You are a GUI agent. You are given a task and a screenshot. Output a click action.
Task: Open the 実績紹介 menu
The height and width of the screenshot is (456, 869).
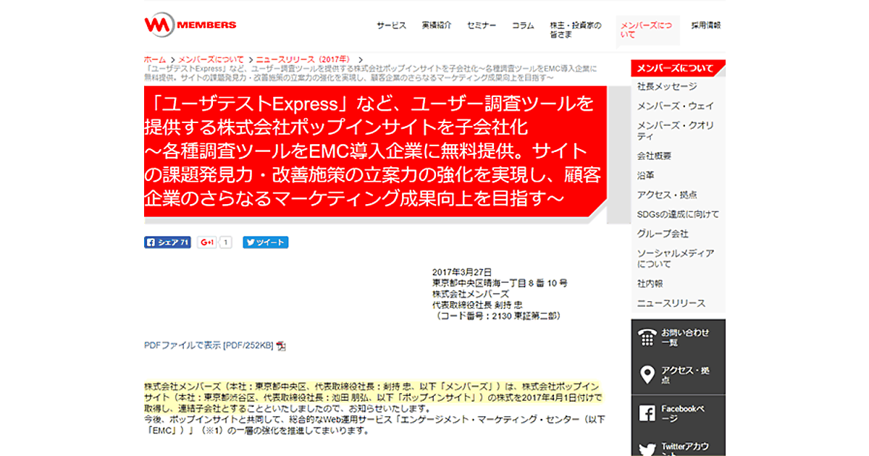click(437, 25)
